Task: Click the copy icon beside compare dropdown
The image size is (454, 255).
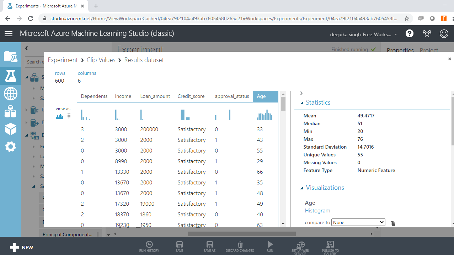Action: pyautogui.click(x=393, y=223)
